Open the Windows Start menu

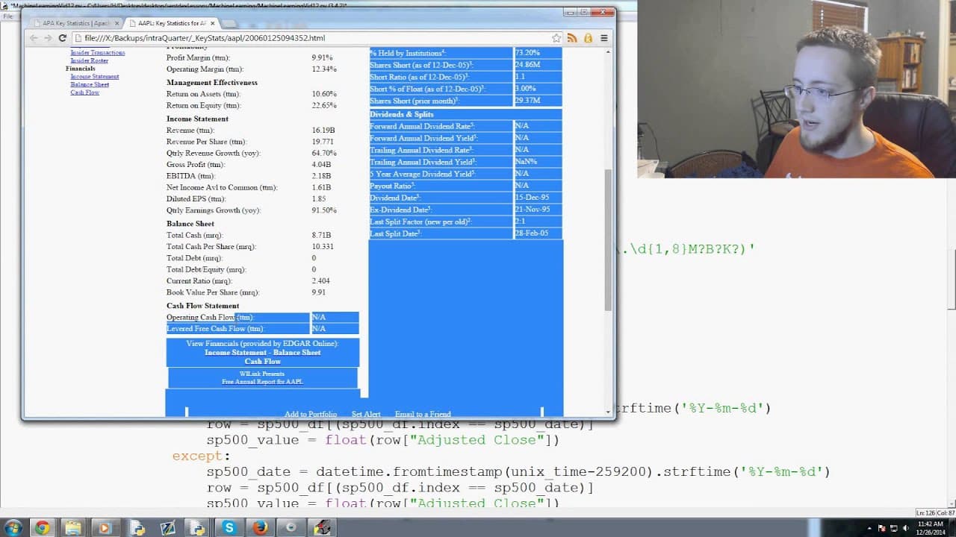point(15,527)
